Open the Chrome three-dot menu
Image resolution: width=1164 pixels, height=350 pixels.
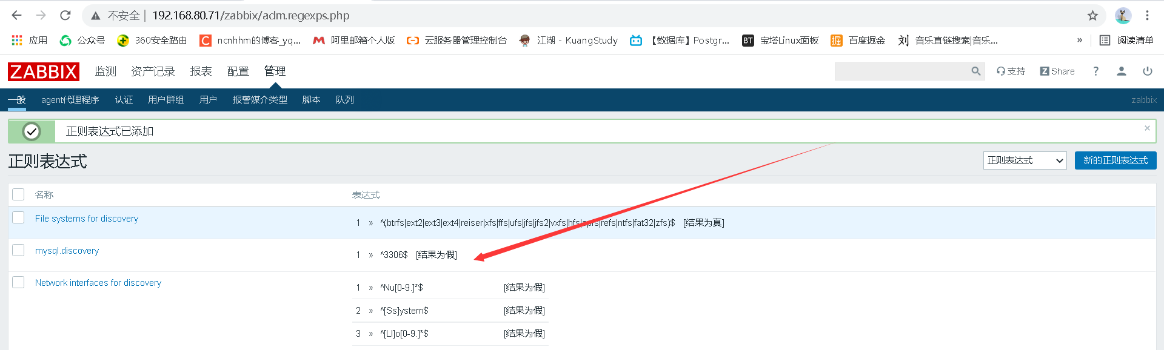[1147, 16]
